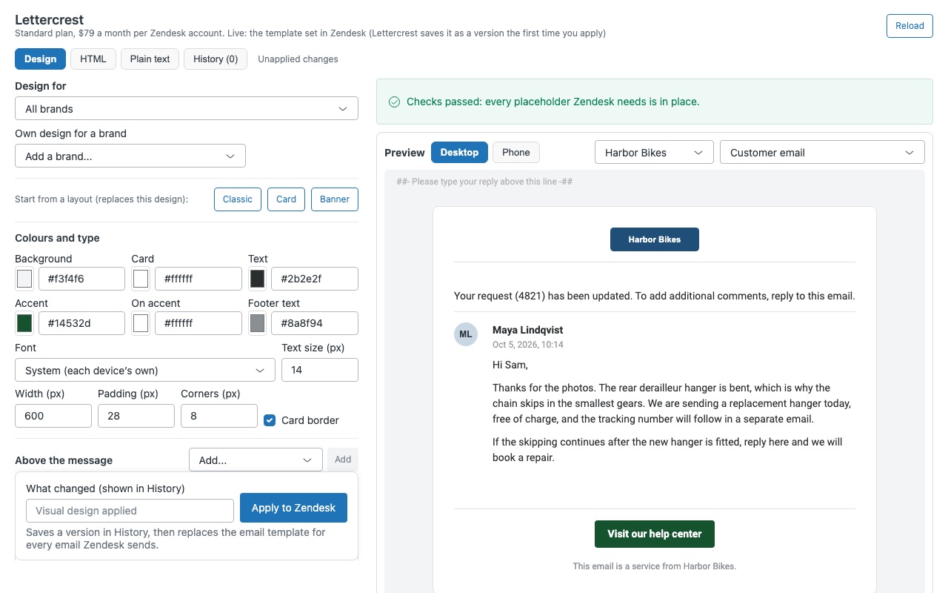Open the Harbor Bikes preview brand dropdown
Screen dimensions: 948x593
coord(654,152)
